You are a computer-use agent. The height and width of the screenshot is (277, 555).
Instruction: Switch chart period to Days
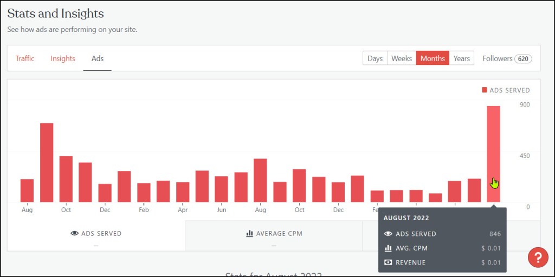375,58
